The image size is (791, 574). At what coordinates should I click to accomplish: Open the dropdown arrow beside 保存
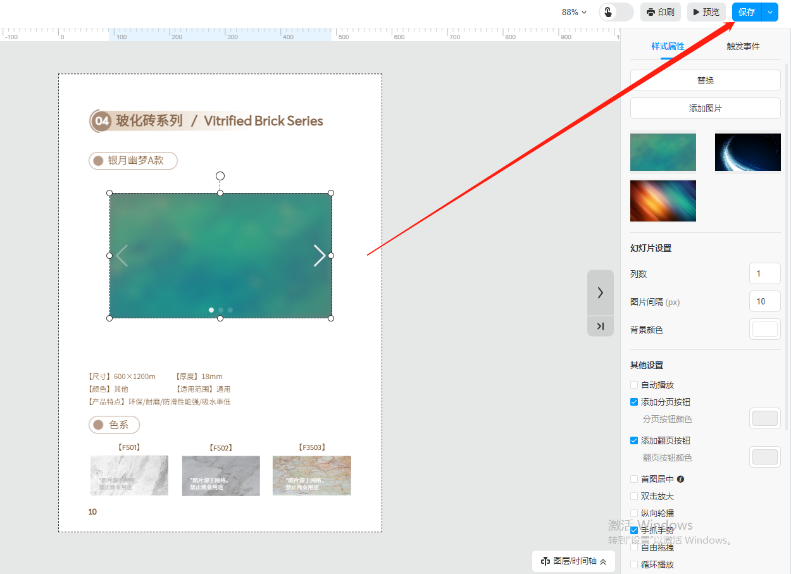coord(770,12)
